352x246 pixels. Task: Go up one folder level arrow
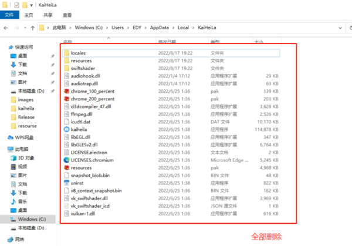click(x=33, y=28)
